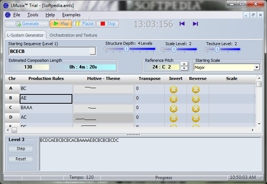Open empty motive-theme cell for row B

[x=103, y=98]
